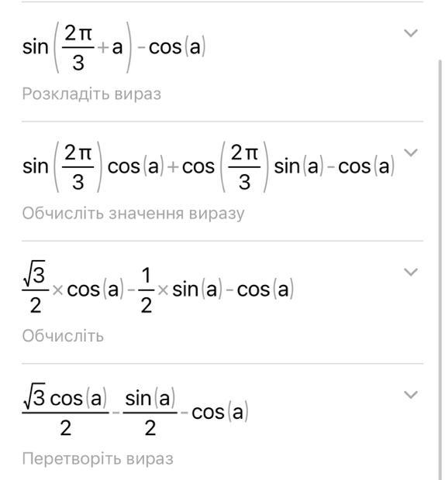445x480 pixels.
Task: Expand the sin(2π/3+a)−cos(a) step chevron
Action: (411, 33)
